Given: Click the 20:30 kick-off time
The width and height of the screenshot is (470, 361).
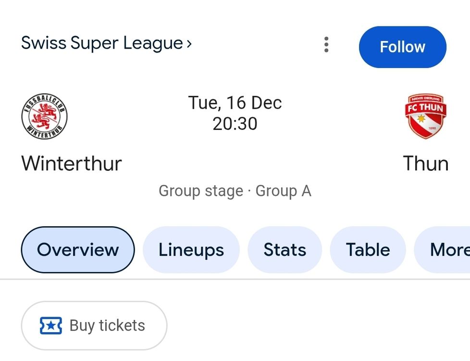Looking at the screenshot, I should point(235,124).
